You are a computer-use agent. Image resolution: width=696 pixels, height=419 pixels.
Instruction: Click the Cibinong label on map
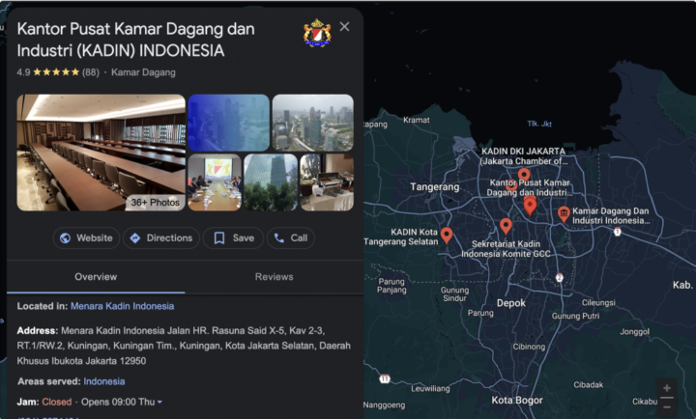point(529,347)
